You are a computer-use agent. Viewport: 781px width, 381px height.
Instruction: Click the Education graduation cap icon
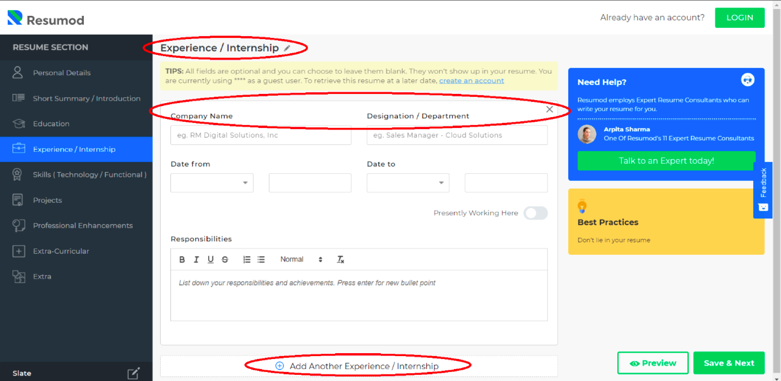point(19,123)
